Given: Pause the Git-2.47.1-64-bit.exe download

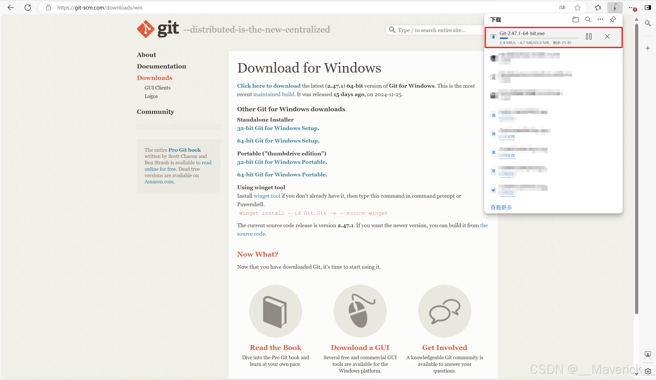Looking at the screenshot, I should [589, 36].
